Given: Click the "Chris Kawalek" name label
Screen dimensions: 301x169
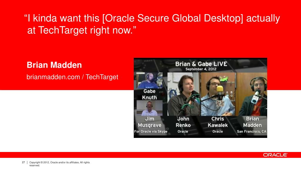Looking at the screenshot, I should point(218,122).
